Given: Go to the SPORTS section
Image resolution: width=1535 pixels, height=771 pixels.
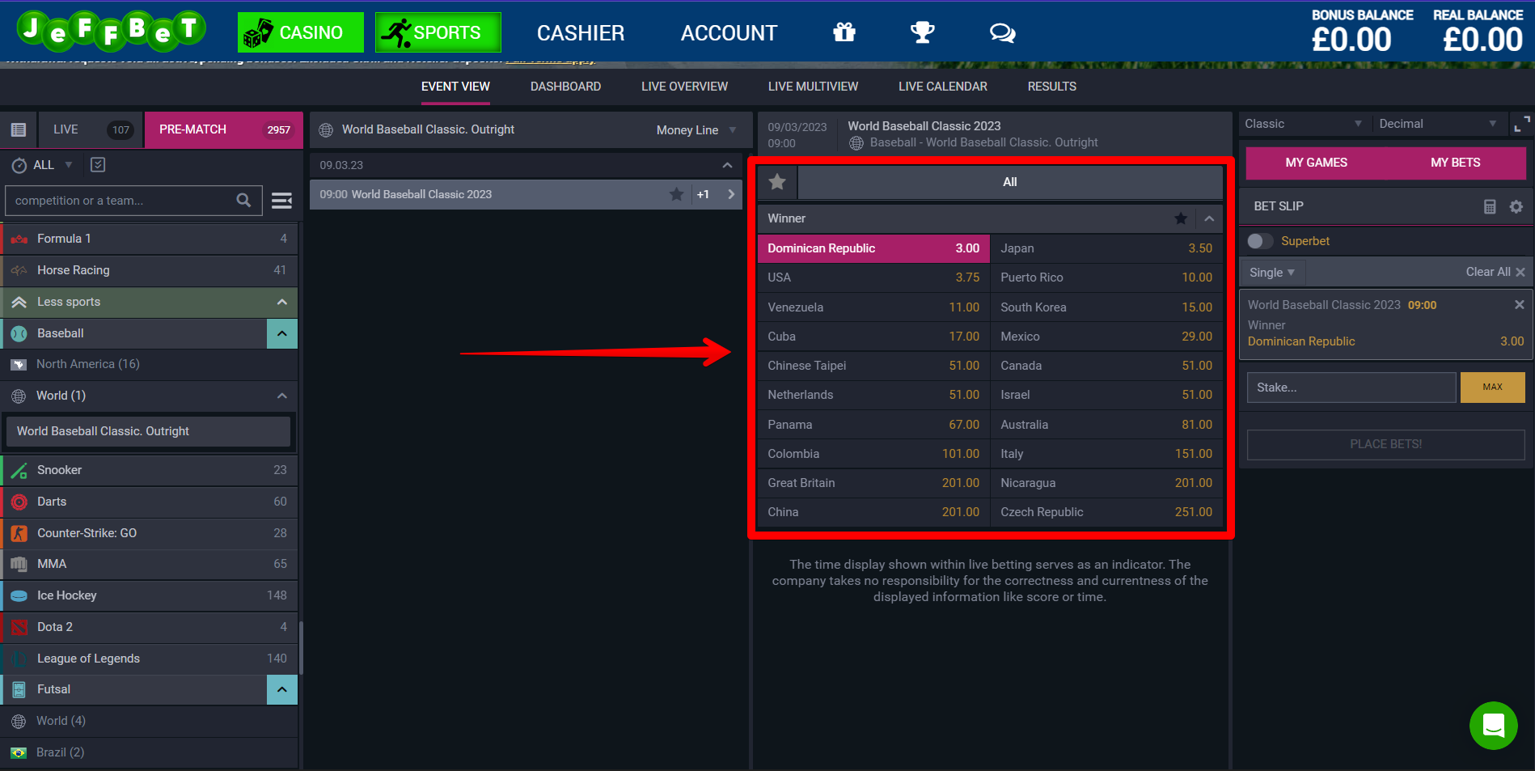Looking at the screenshot, I should (x=438, y=32).
